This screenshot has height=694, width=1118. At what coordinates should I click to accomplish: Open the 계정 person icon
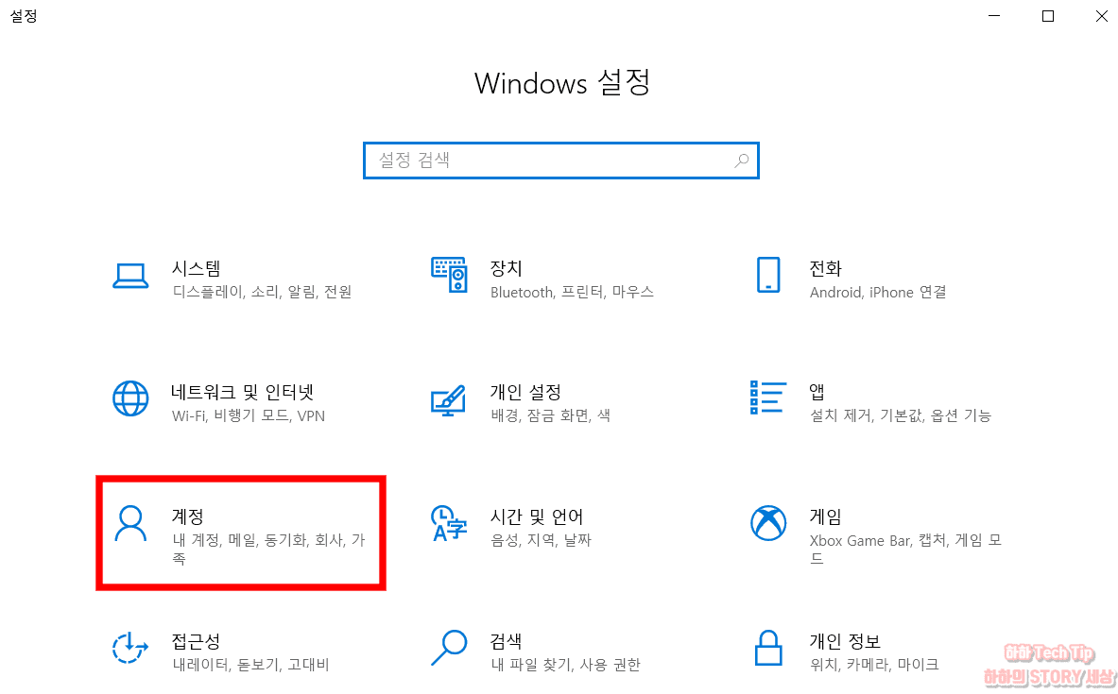click(x=130, y=524)
